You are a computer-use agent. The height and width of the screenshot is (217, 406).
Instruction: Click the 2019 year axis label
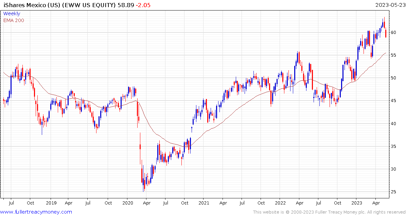(51, 203)
